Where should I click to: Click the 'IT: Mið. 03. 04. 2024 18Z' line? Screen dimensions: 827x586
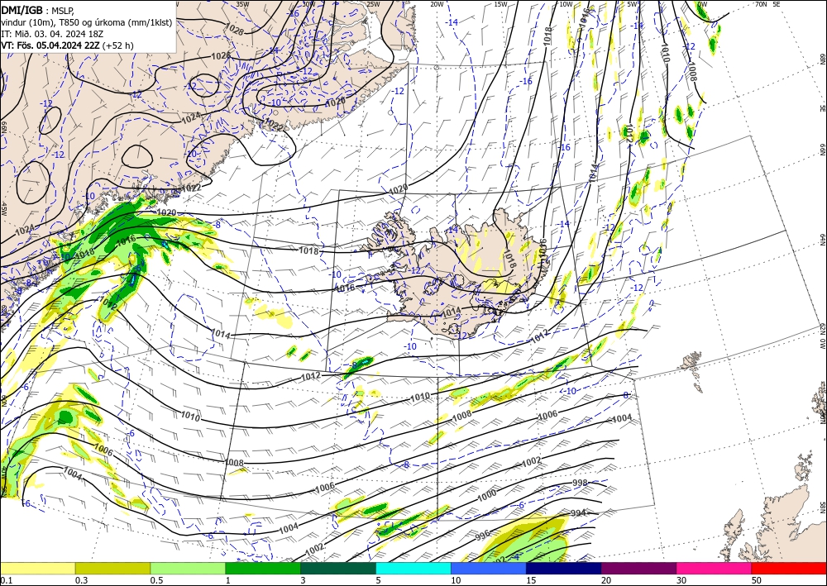[x=52, y=33]
